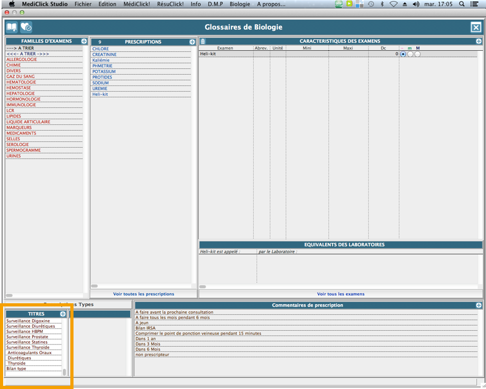486x389 pixels.
Task: Add exam via Caracteristiques des examens plus icon
Action: tap(479, 41)
